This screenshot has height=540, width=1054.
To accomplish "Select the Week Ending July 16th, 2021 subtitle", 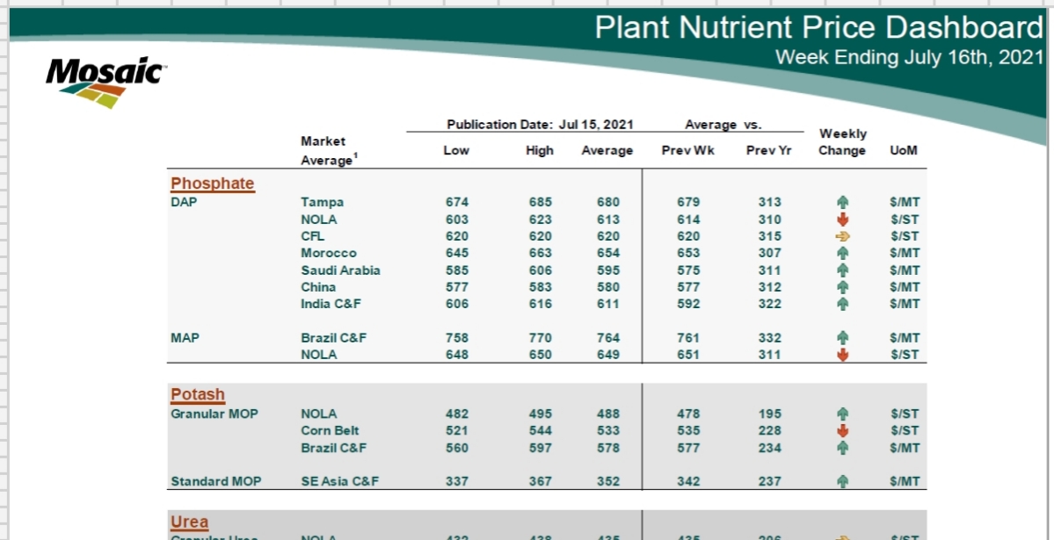I will pyautogui.click(x=910, y=57).
